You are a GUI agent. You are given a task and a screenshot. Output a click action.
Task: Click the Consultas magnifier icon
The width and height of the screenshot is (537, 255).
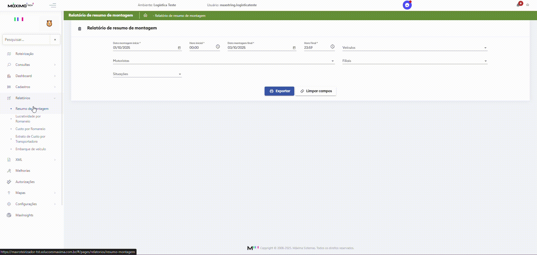coord(9,65)
